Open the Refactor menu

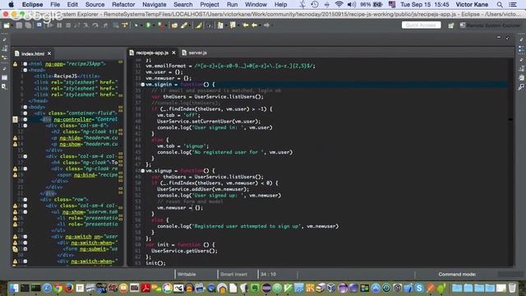[x=123, y=4]
